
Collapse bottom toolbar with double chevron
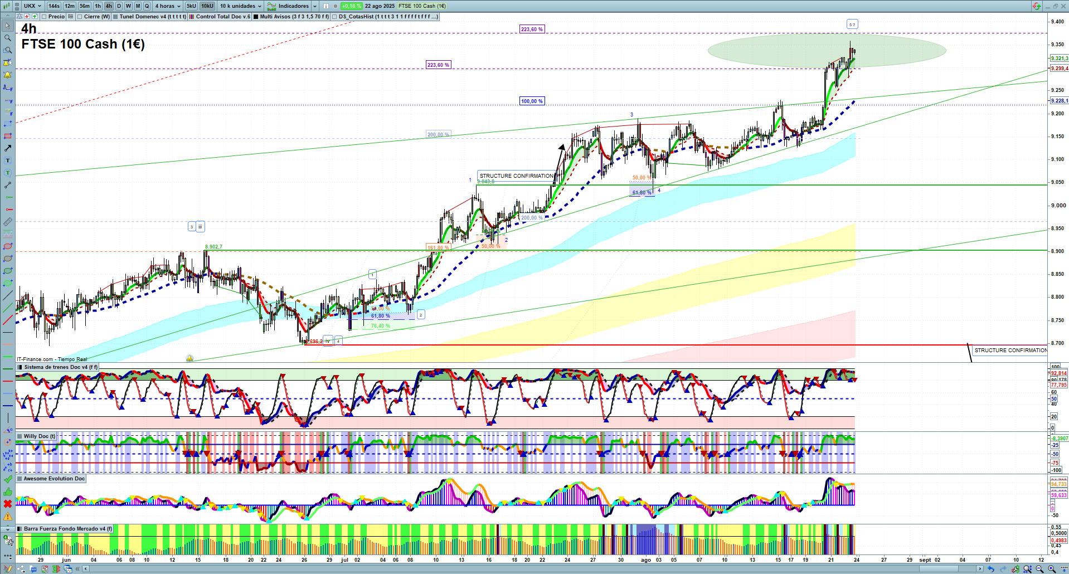tap(77, 569)
